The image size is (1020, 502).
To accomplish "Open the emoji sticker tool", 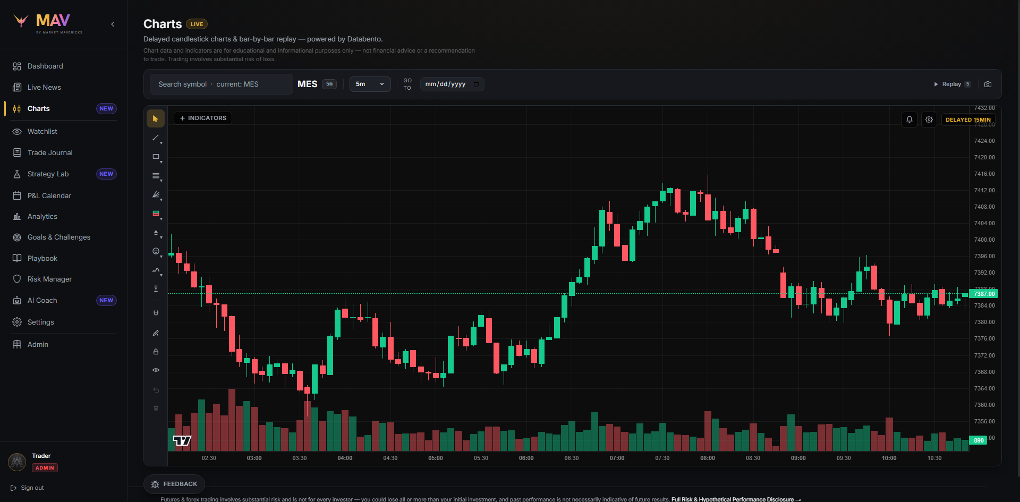I will [156, 251].
